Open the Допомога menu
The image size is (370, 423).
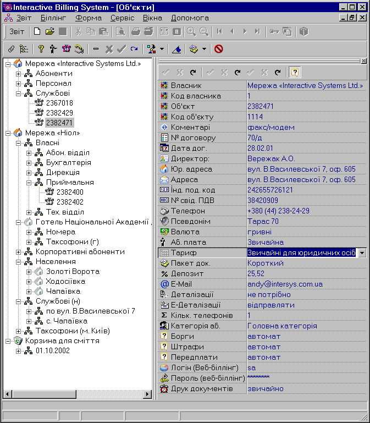click(x=190, y=18)
